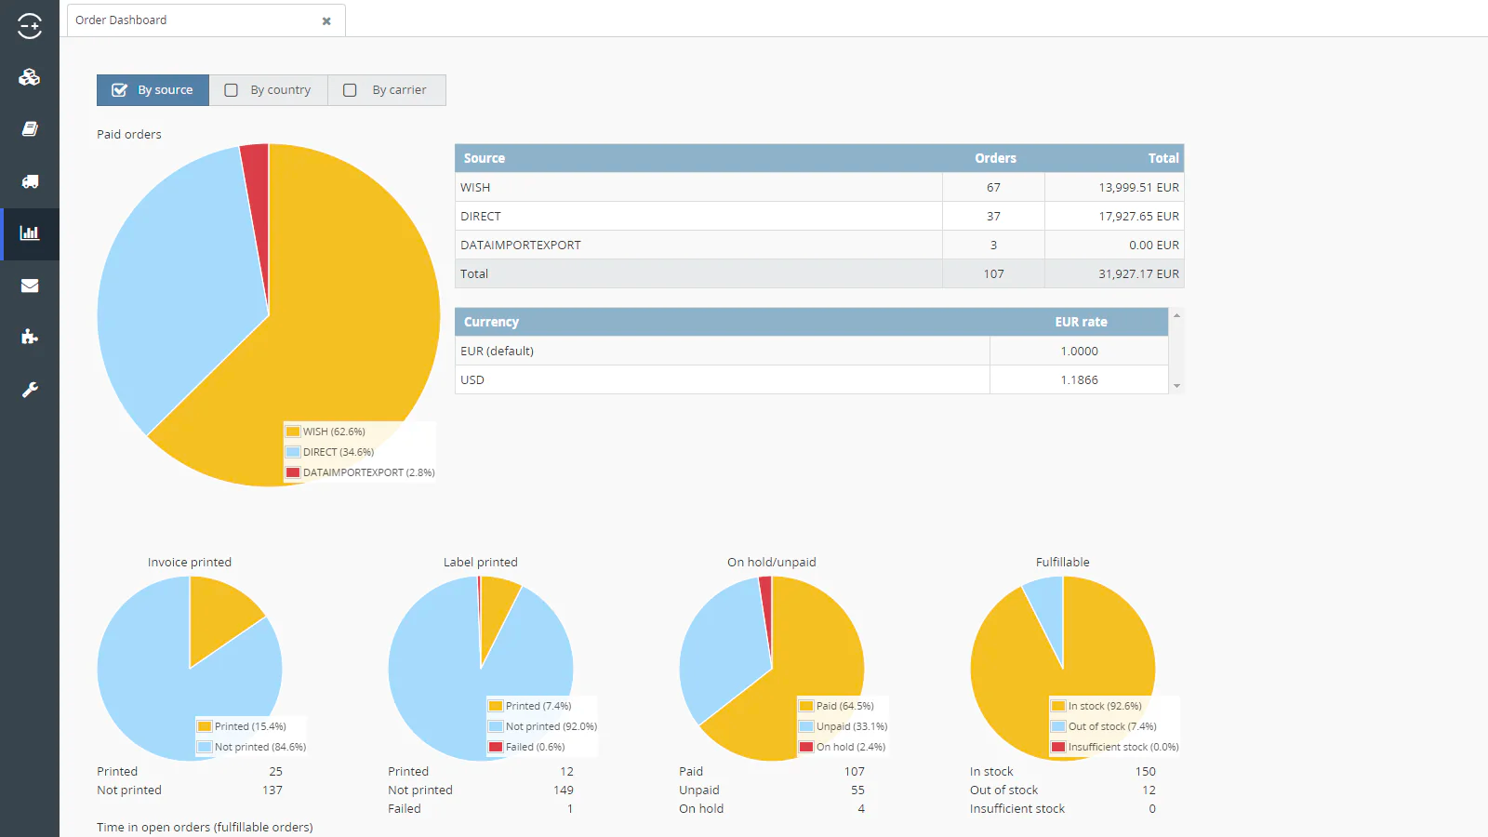Select the Order Dashboard tab
Viewport: 1488px width, 837px height.
pos(205,20)
